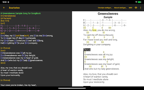The image size is (144, 90).
Task: Click the {eot} directive in editor
Action: (x=3, y=33)
